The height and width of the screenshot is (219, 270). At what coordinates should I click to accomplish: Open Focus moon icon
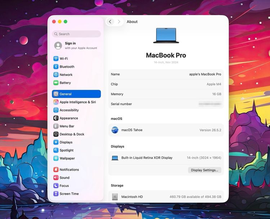point(56,186)
